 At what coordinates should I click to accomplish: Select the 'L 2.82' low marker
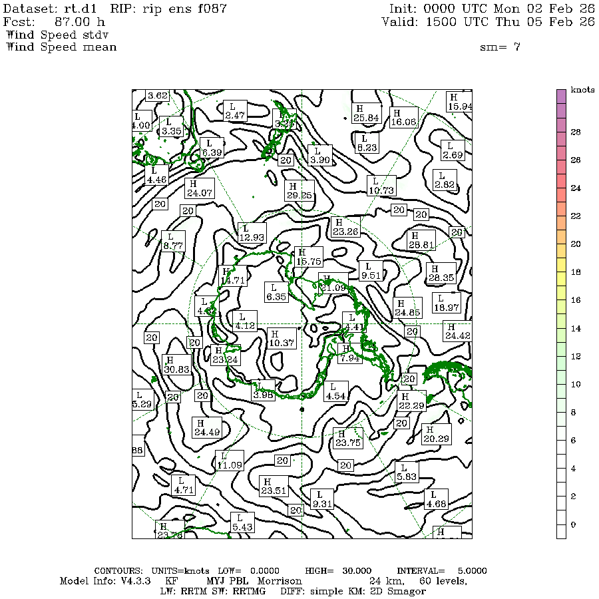pyautogui.click(x=445, y=180)
